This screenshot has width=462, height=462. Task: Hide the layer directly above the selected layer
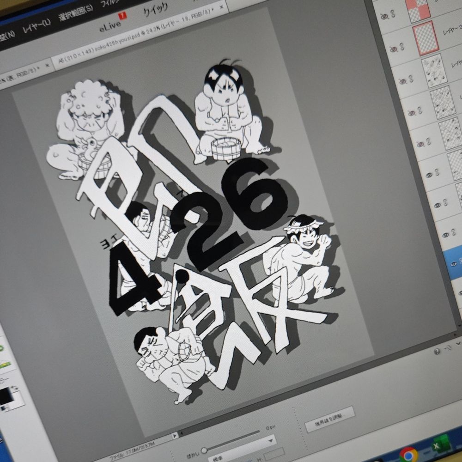[446, 235]
